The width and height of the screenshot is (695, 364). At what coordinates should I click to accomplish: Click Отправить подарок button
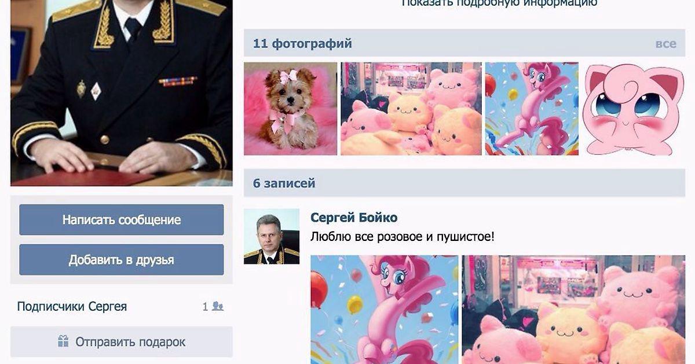pyautogui.click(x=122, y=341)
